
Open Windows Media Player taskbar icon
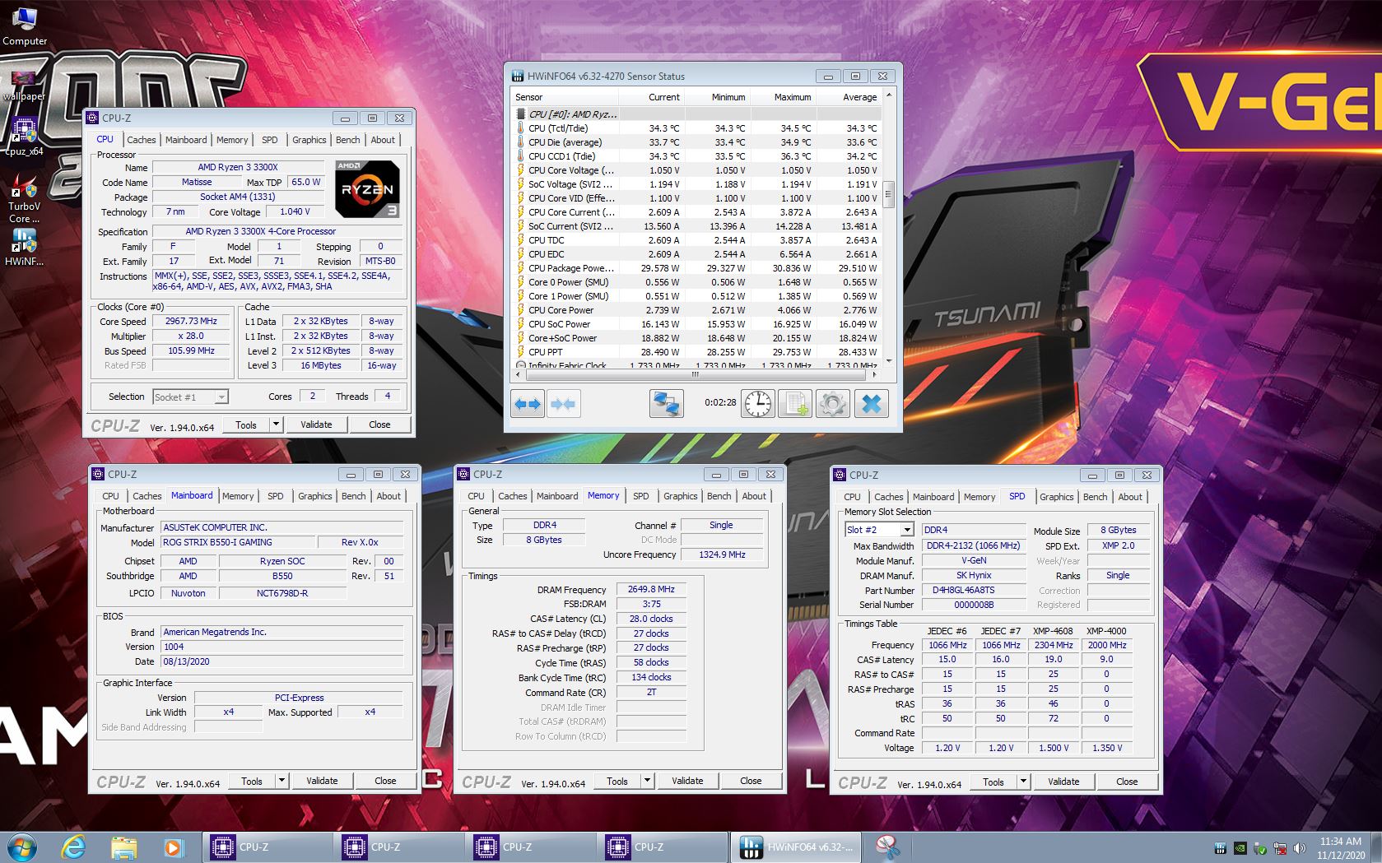click(173, 847)
